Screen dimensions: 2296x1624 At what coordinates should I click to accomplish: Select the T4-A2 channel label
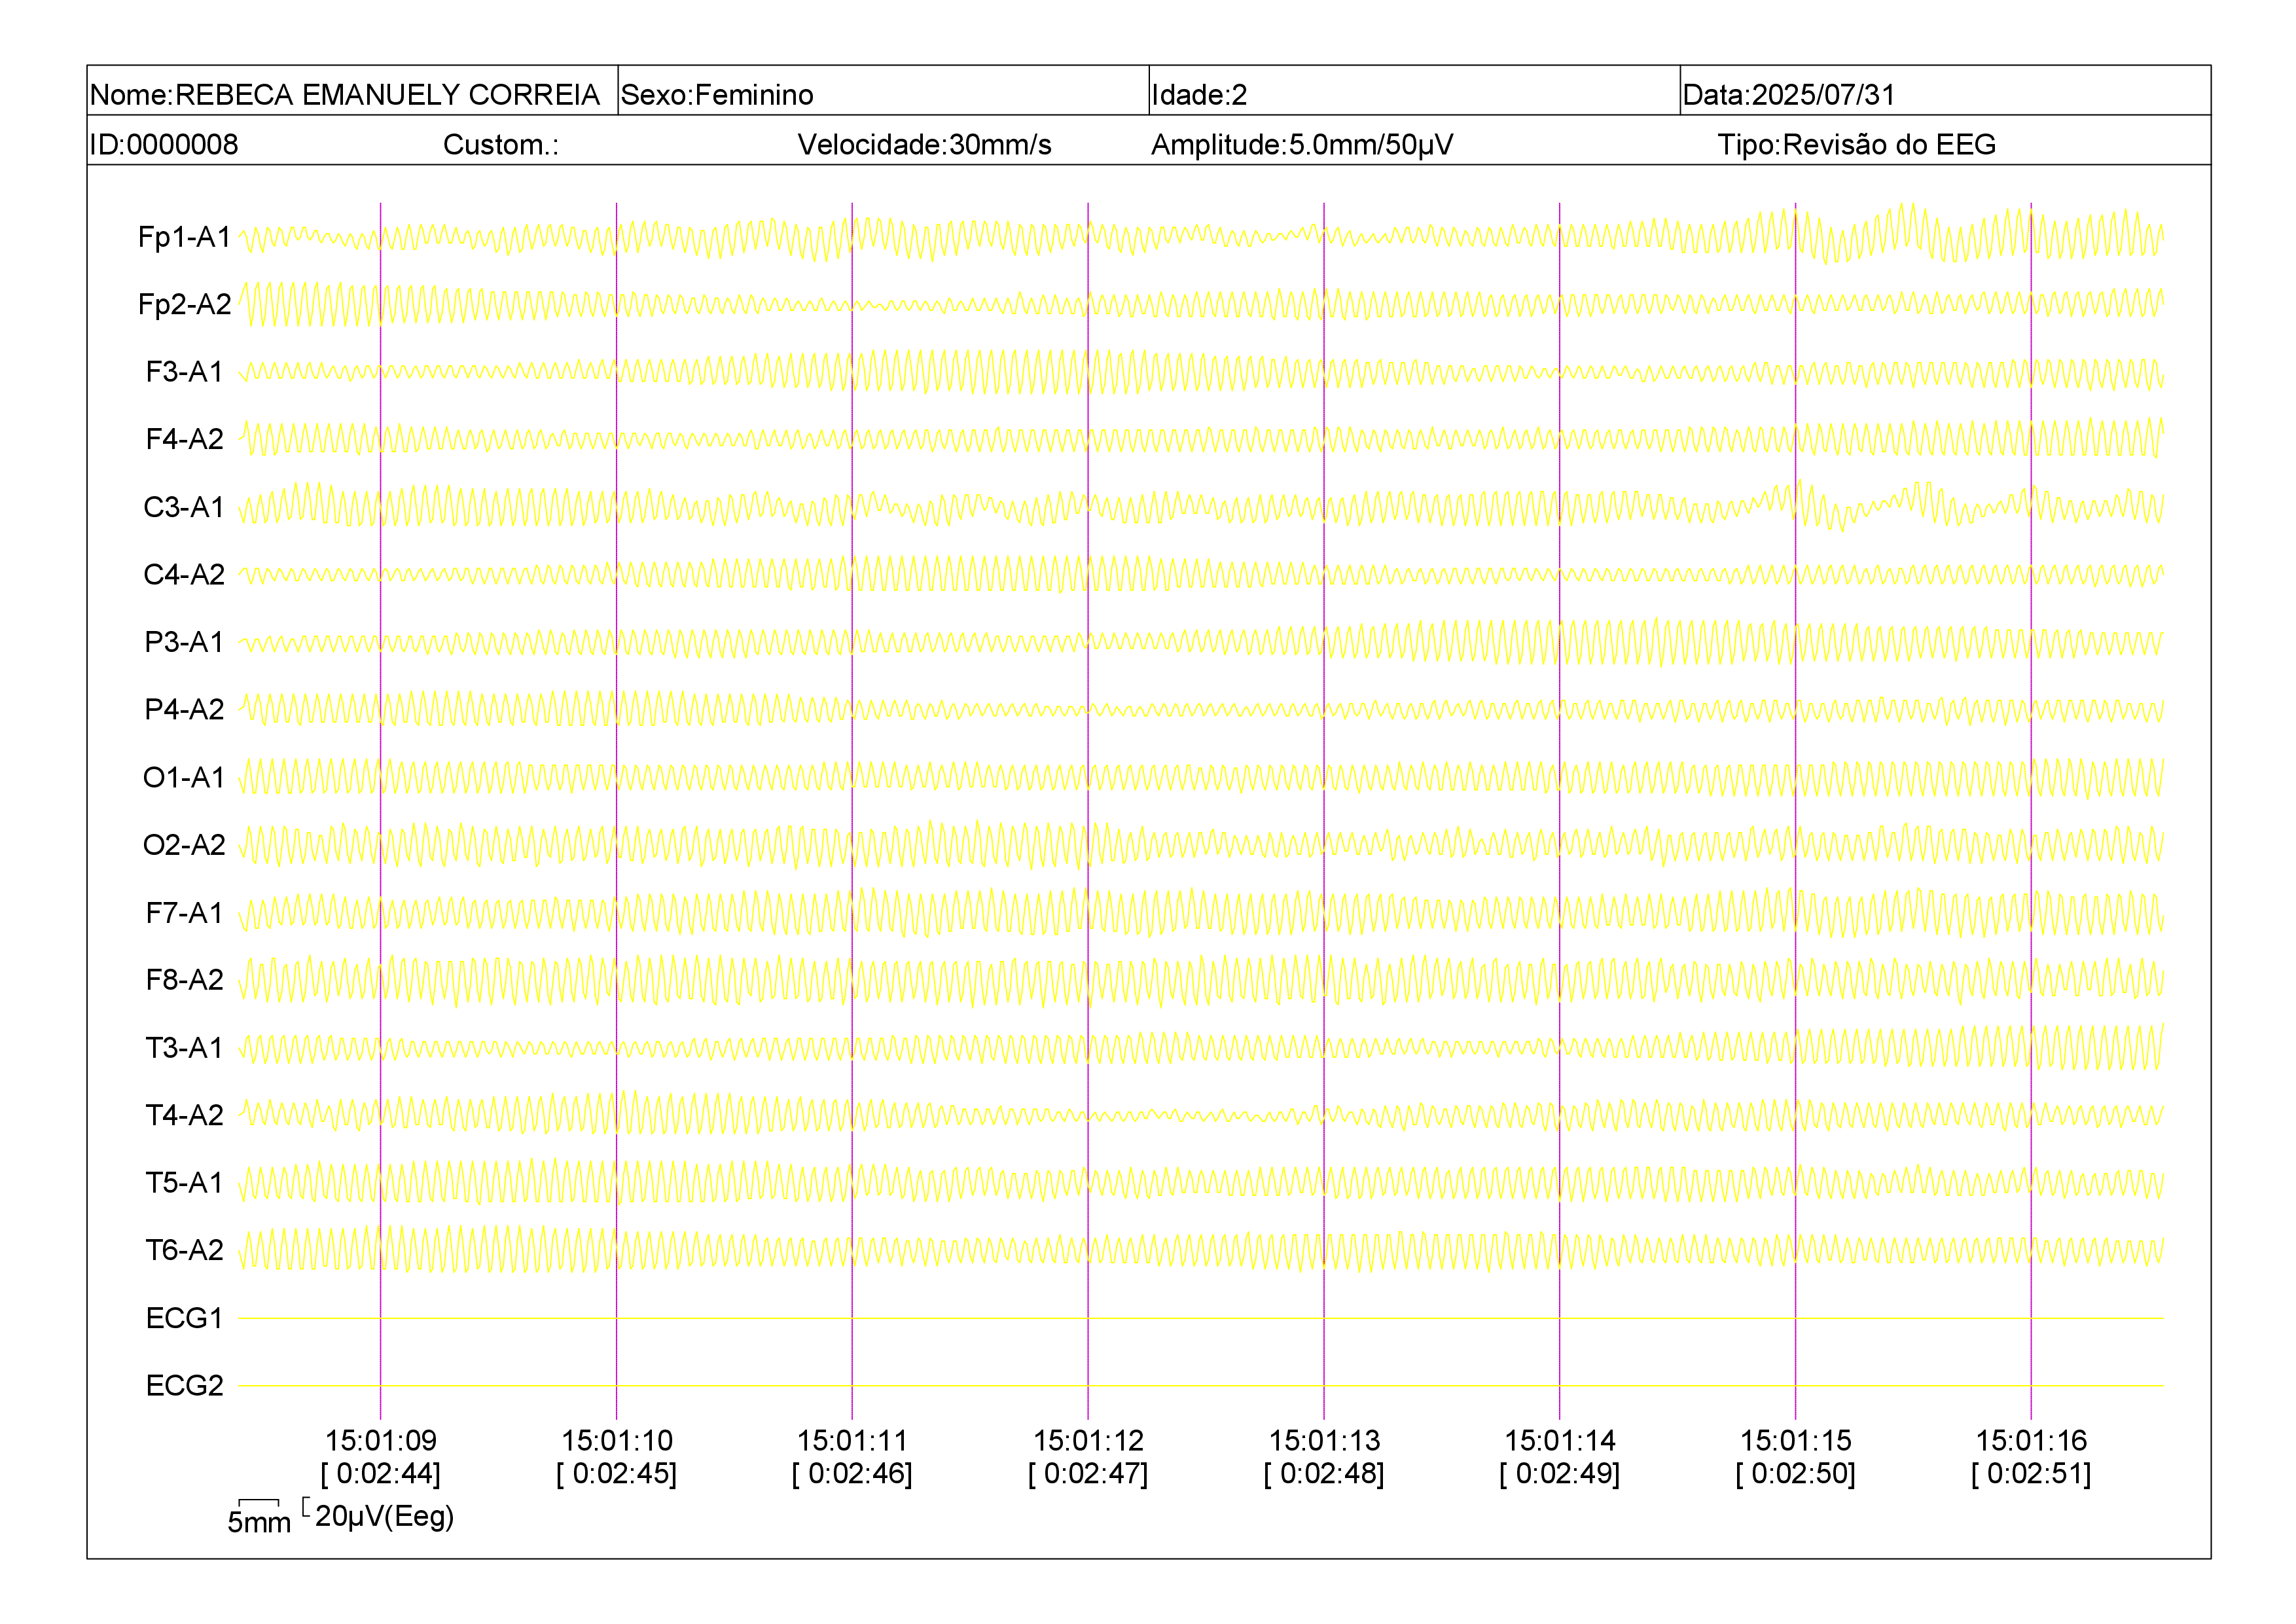tap(184, 1115)
